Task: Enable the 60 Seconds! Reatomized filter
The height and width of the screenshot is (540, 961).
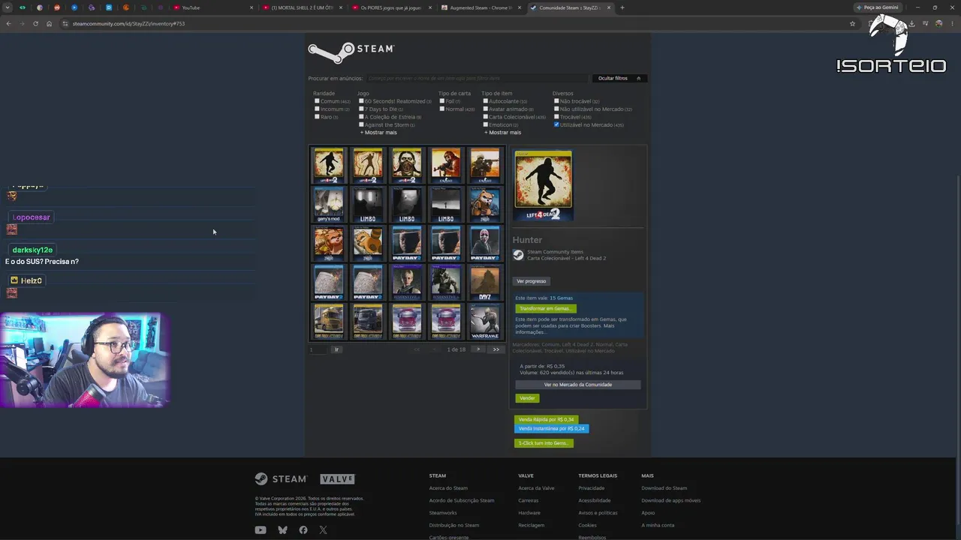Action: [x=361, y=100]
